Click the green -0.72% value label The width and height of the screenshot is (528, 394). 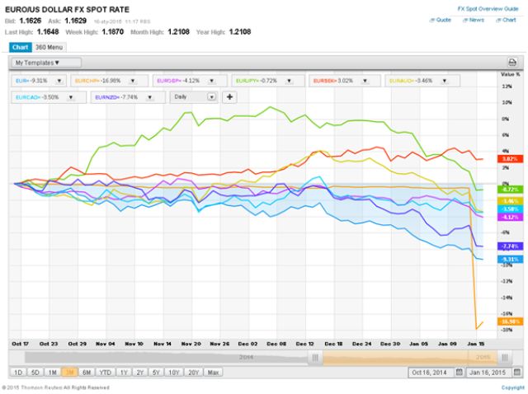(510, 190)
